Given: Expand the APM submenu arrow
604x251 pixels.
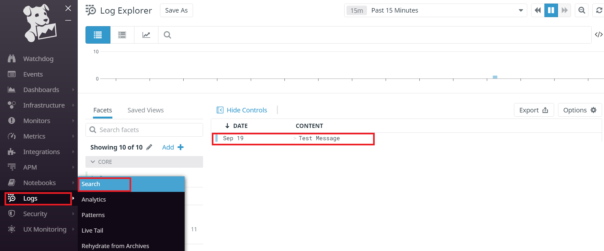Looking at the screenshot, I should [x=73, y=167].
